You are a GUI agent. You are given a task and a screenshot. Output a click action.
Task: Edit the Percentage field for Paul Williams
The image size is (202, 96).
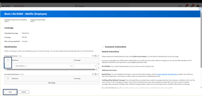pyautogui.click(x=86, y=66)
